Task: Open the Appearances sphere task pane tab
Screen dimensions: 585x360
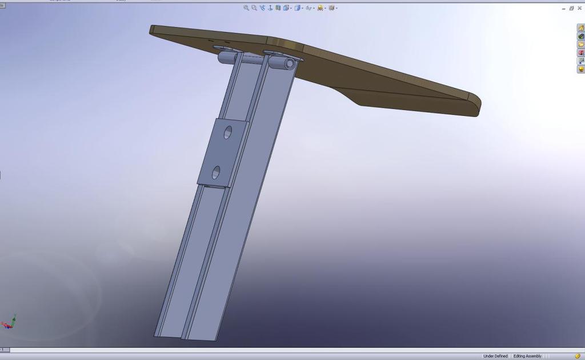Action: [581, 69]
